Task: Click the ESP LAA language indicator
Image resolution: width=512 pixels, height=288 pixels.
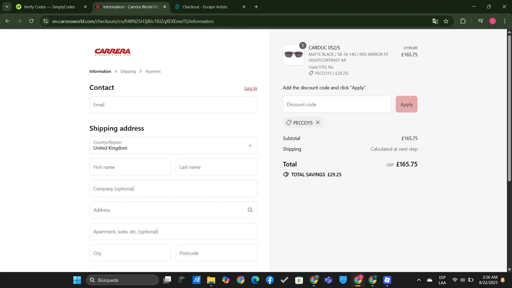Action: pyautogui.click(x=442, y=280)
